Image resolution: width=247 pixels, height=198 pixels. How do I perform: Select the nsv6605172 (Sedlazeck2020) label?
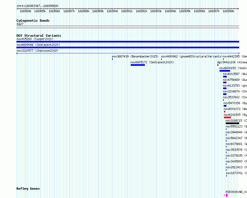(x=152, y=62)
